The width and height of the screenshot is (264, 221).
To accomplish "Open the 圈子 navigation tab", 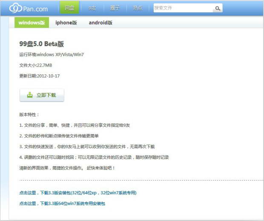I will pyautogui.click(x=115, y=8).
